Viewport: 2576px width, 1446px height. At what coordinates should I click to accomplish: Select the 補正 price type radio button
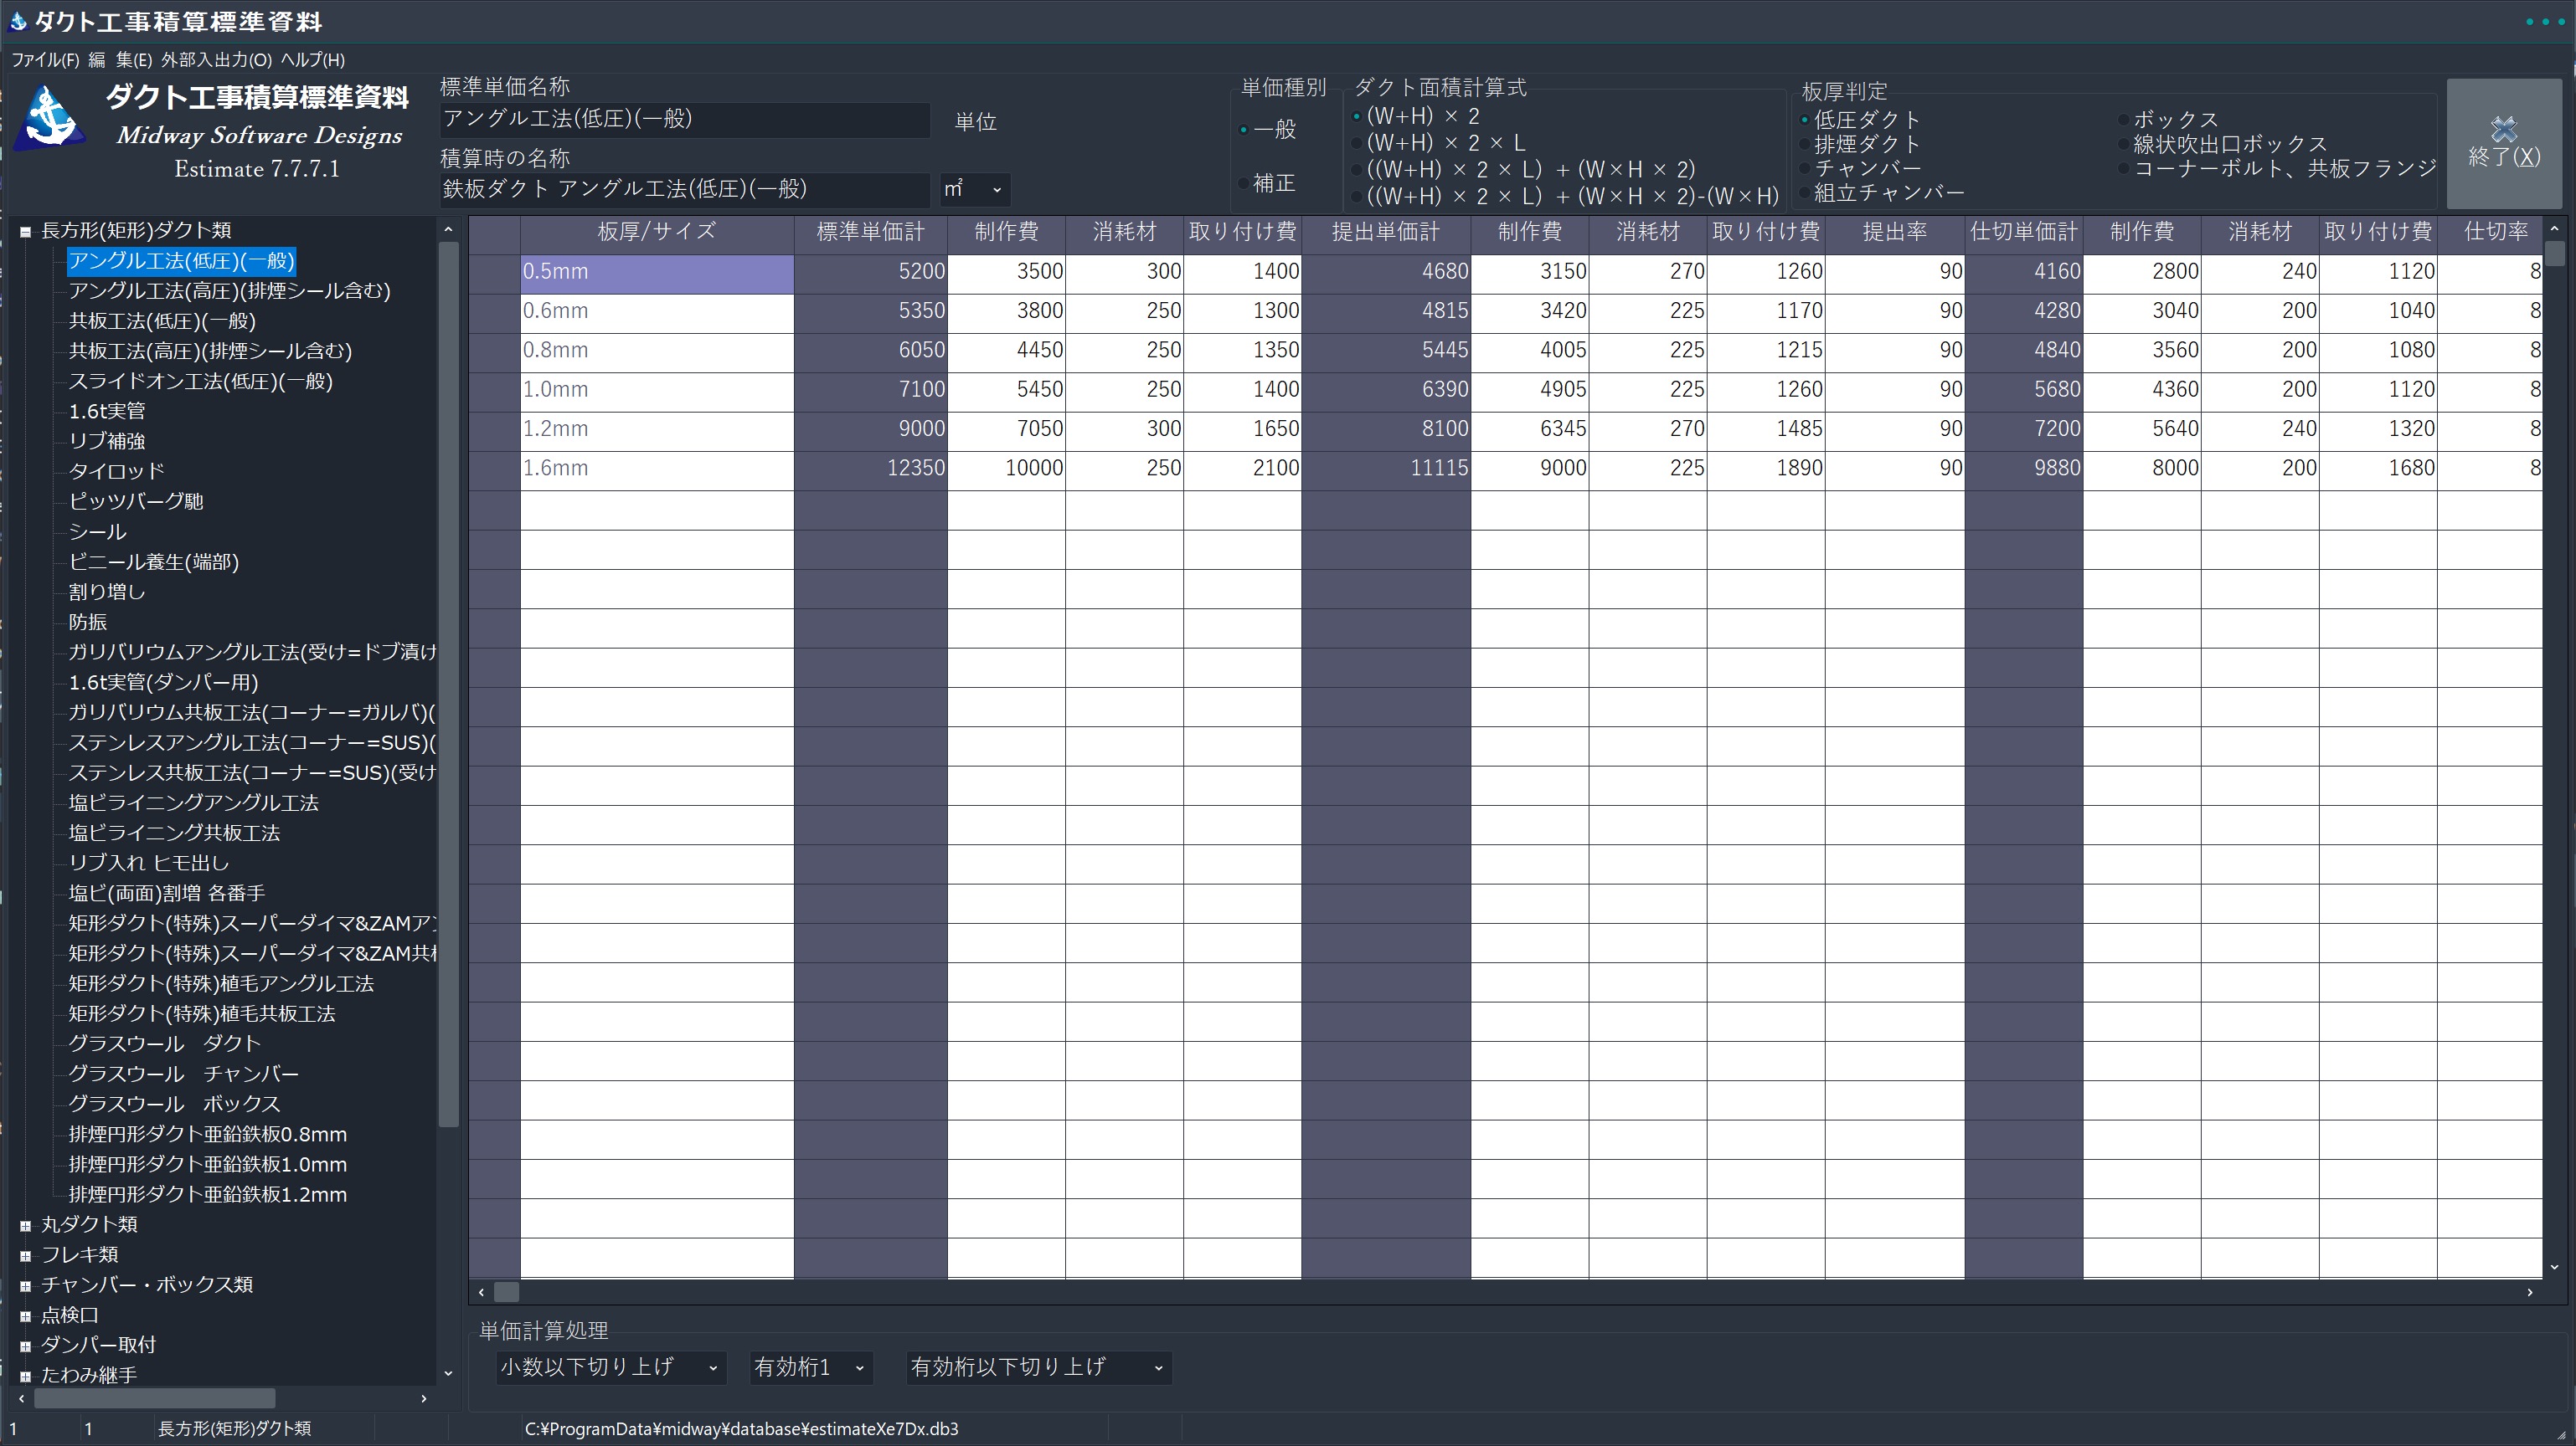[x=1244, y=184]
